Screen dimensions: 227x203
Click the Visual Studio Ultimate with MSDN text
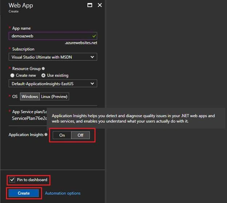click(42, 57)
